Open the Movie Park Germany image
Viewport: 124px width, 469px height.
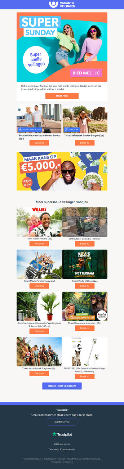click(x=39, y=264)
